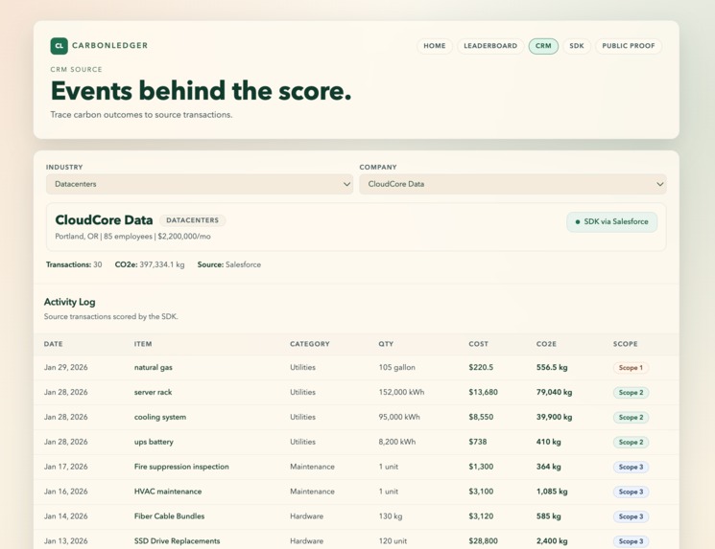The width and height of the screenshot is (715, 549).
Task: Click Scope 3 badge for Fire suppression inspection
Action: coord(632,467)
